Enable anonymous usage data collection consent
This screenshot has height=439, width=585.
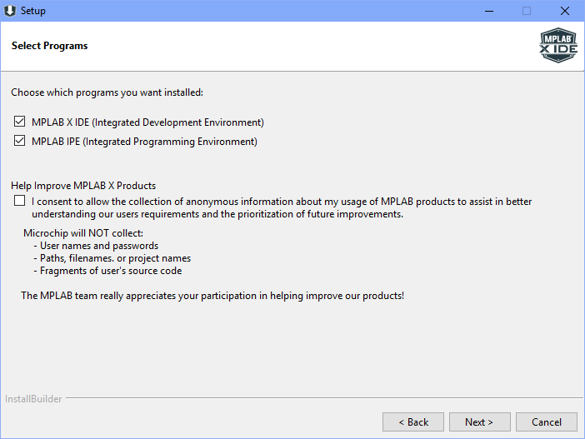[19, 201]
